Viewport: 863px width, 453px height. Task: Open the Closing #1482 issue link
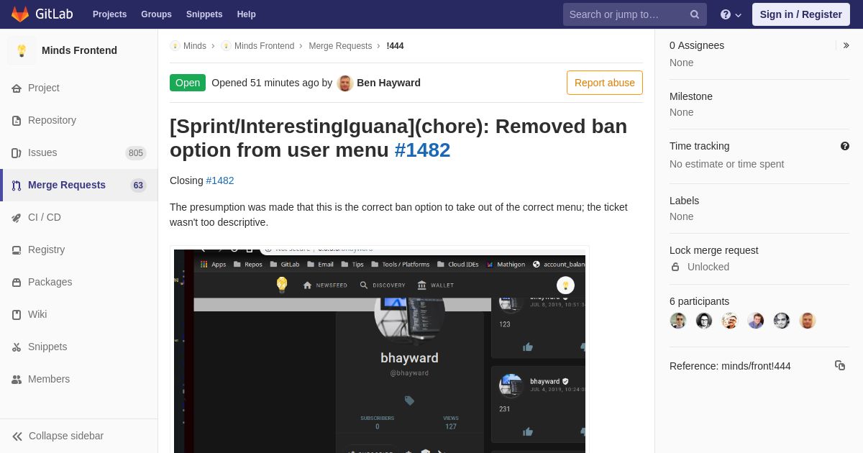220,180
